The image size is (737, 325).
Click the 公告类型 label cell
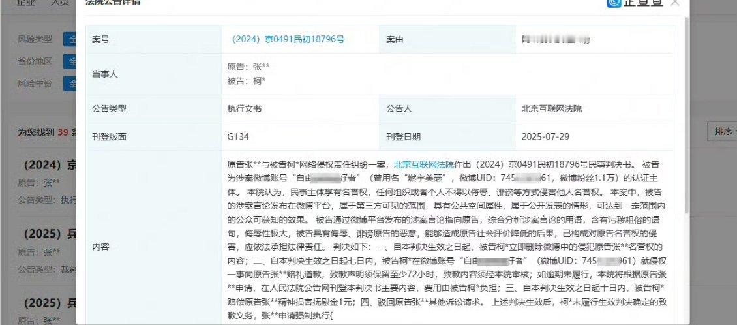(x=154, y=109)
